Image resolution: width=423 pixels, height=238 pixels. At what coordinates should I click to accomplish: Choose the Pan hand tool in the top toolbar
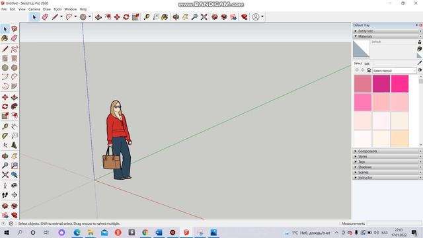point(185,17)
